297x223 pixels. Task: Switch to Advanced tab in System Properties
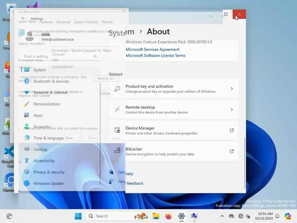click(x=63, y=22)
